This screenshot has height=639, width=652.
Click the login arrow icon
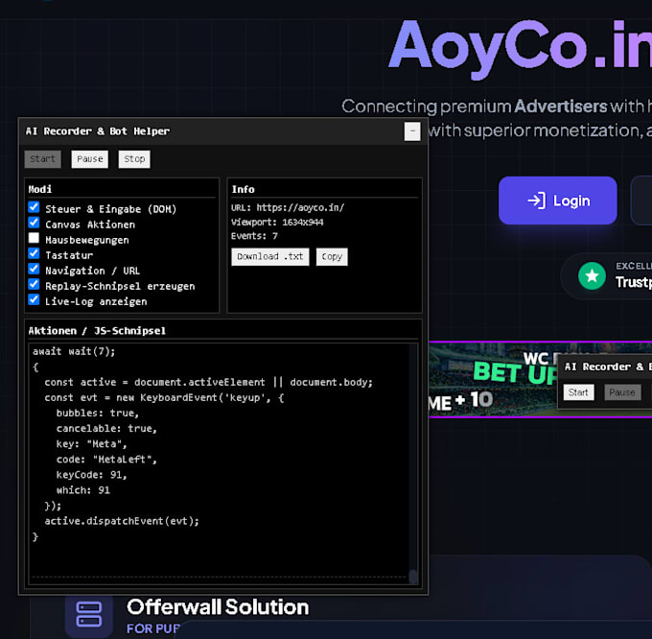tap(536, 201)
